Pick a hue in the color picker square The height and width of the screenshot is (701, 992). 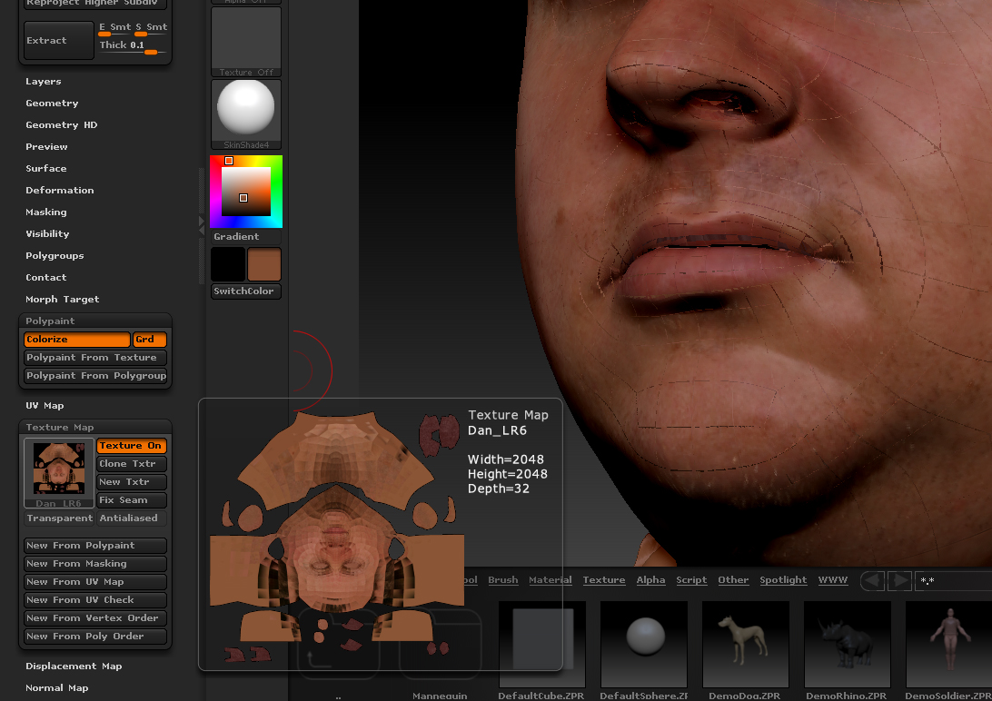[x=246, y=192]
